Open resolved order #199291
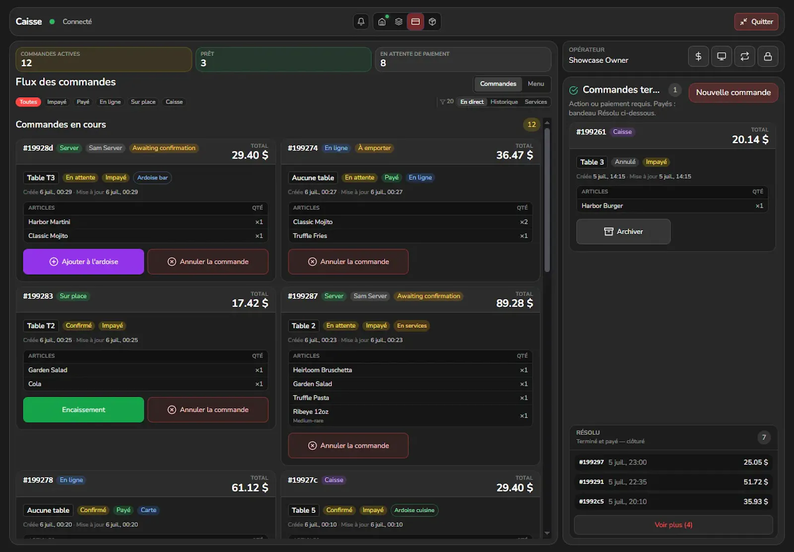This screenshot has height=552, width=794. [x=673, y=482]
